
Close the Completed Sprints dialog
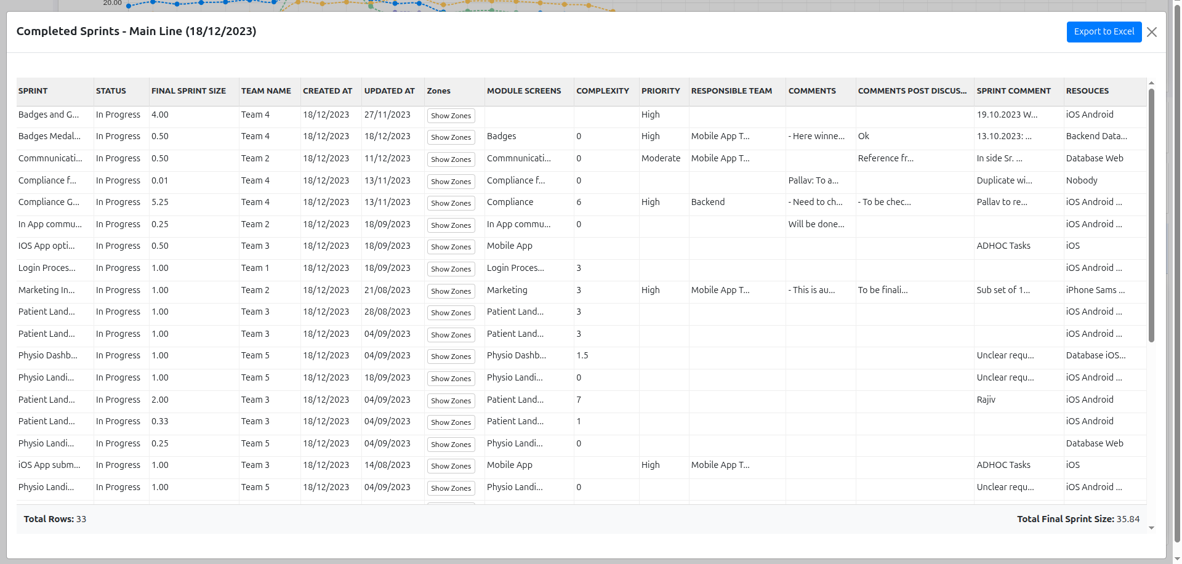pos(1151,32)
